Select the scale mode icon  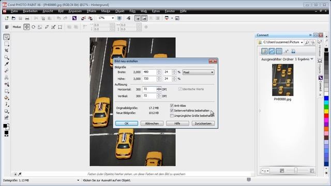coord(40,27)
